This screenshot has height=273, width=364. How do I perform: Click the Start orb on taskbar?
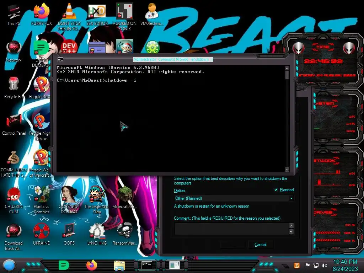(9, 265)
